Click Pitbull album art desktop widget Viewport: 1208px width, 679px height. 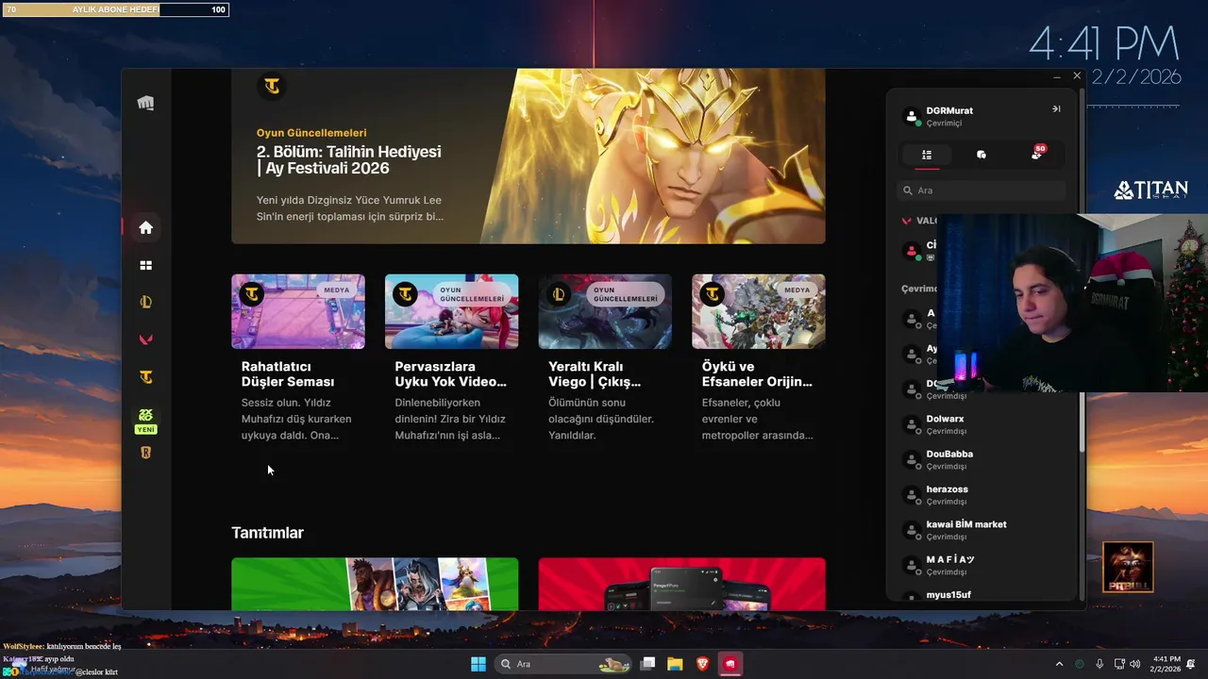(x=1128, y=567)
